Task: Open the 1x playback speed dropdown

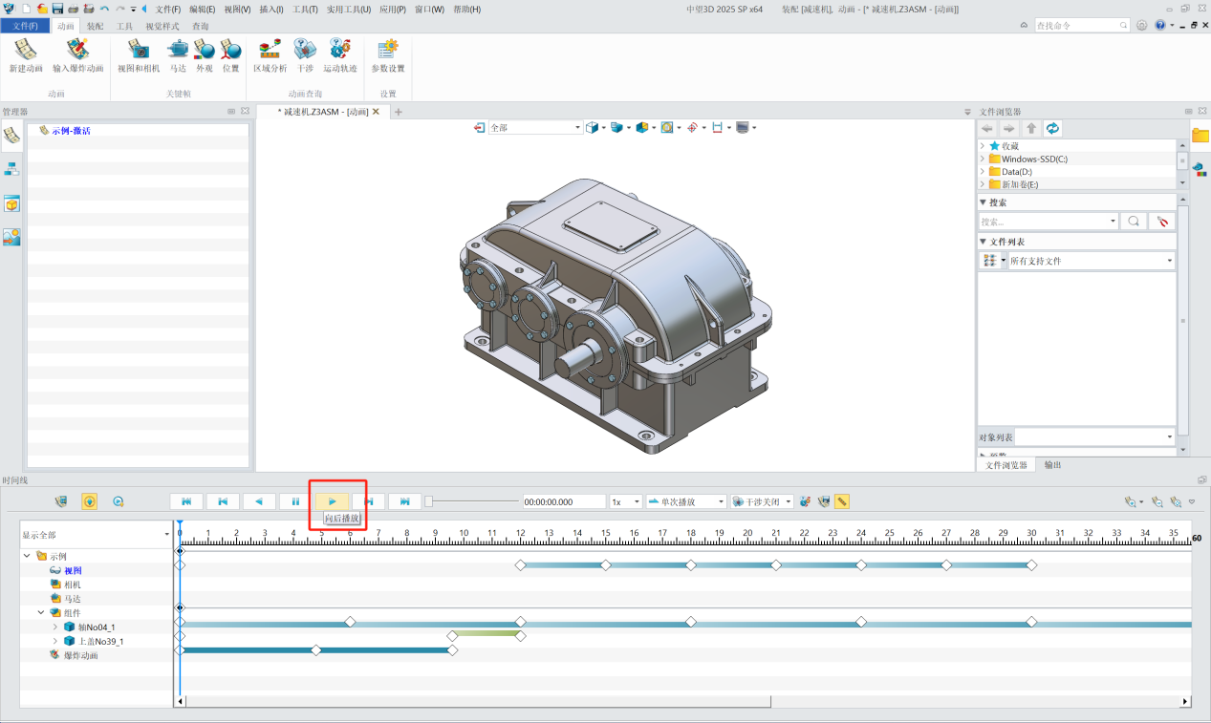Action: 626,501
